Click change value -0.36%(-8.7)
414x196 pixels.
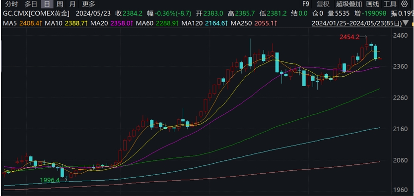(x=173, y=13)
